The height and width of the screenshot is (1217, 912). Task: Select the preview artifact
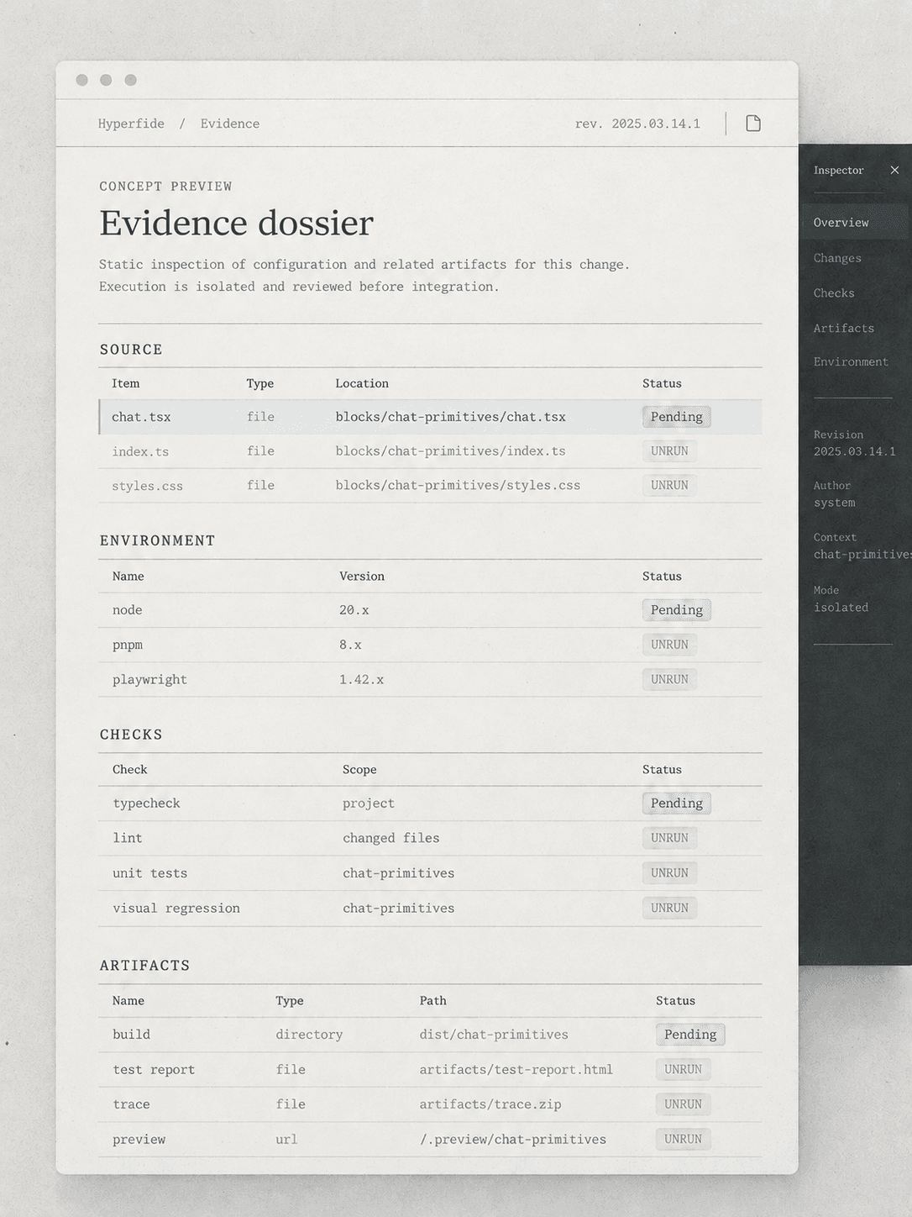(139, 1140)
